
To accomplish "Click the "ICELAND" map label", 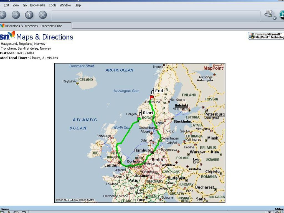I will click(x=86, y=80).
